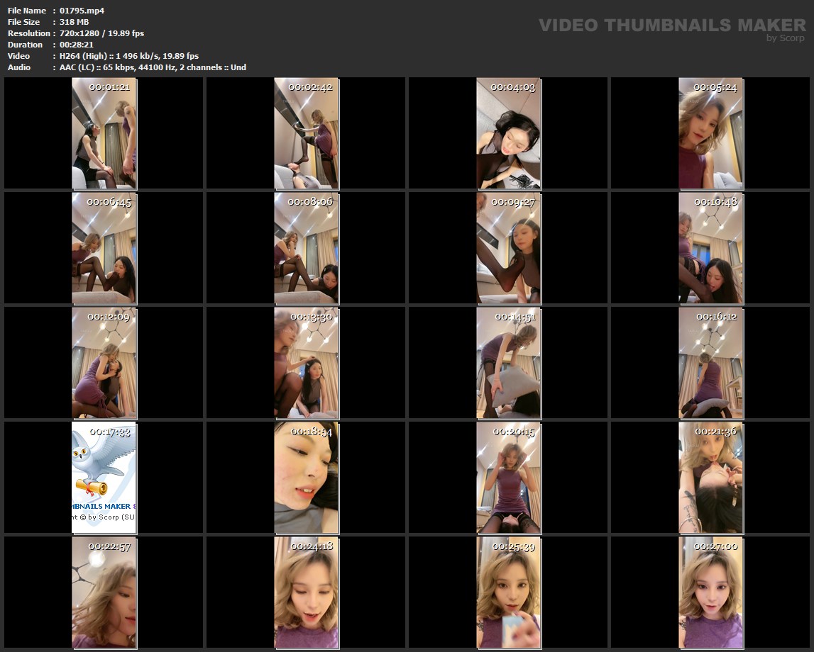
Task: Select the 00:25:39 frame
Action: point(509,592)
